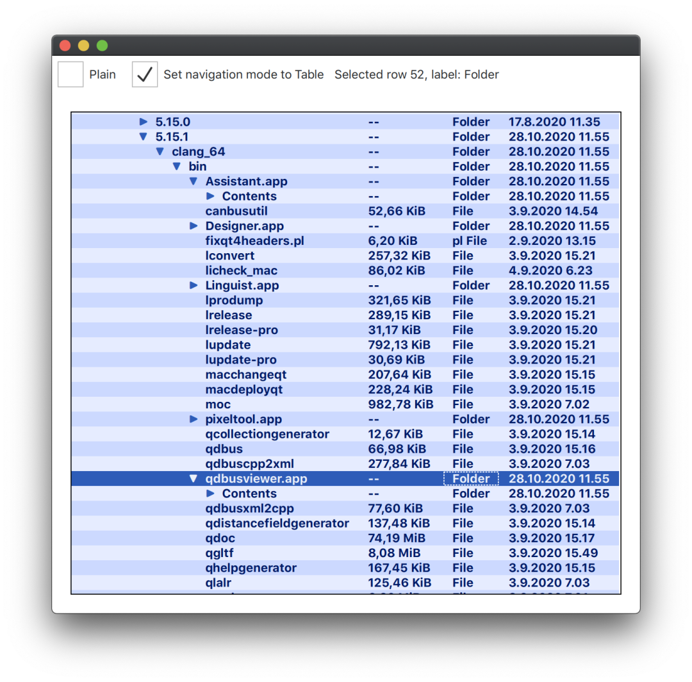Screen dimensions: 692x682
Task: Select the qdbuscpp2xml file name
Action: [x=250, y=463]
